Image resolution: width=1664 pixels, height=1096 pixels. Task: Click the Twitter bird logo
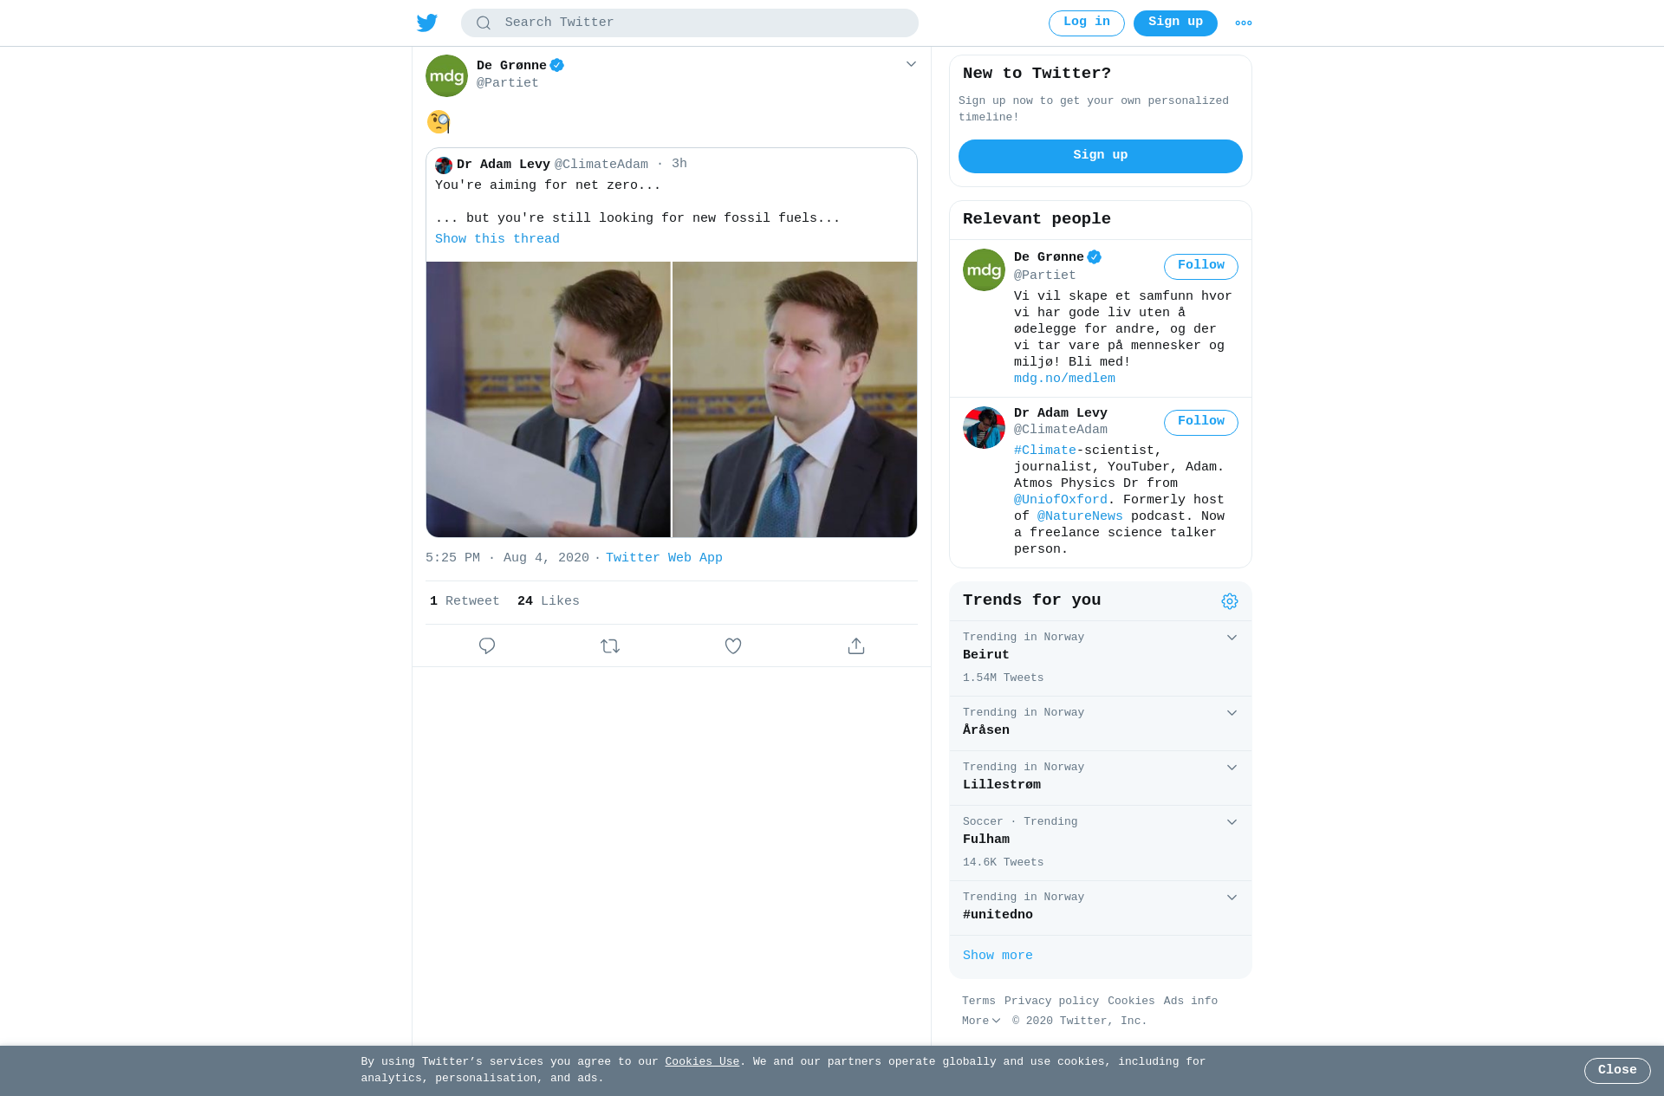coord(427,23)
